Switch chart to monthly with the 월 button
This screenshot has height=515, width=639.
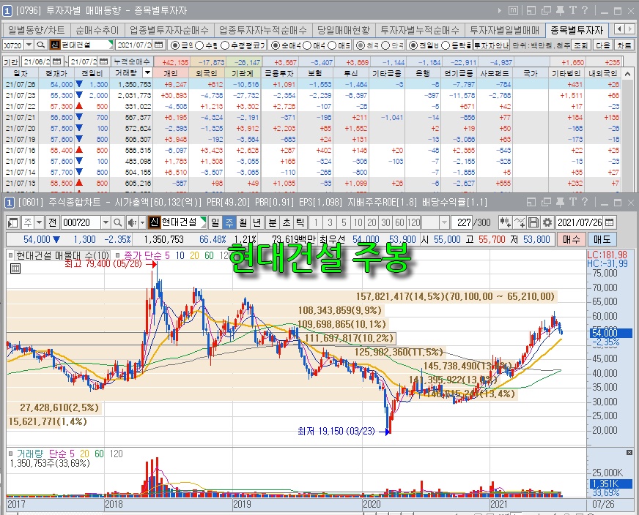243,222
